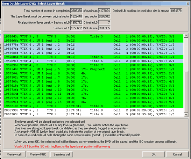The image size is (191, 159).
Task: Cancel the layer break dialog
Action: 177,154
